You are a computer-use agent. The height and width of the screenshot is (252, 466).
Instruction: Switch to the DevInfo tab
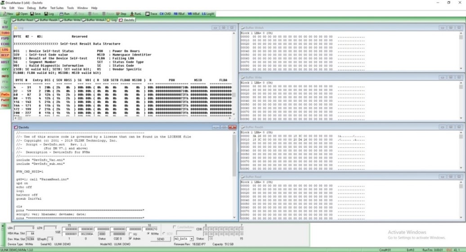[127, 20]
